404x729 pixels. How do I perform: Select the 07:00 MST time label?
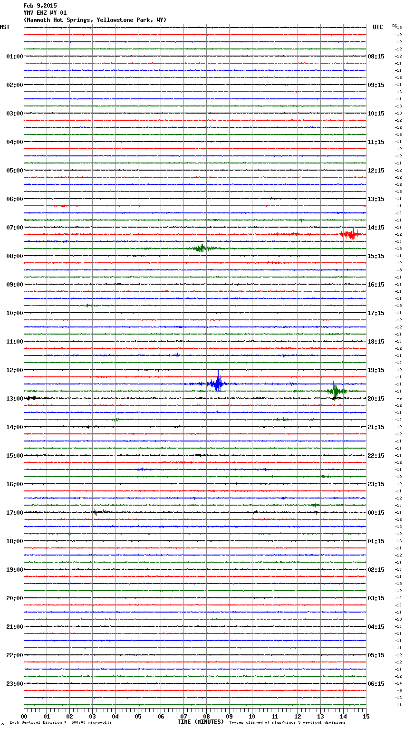pos(14,227)
